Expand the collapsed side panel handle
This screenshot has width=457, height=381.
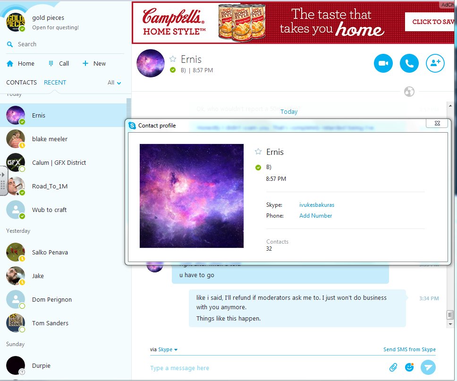coord(3,181)
